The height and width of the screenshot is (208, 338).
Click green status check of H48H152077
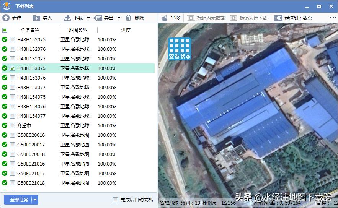tap(5, 58)
